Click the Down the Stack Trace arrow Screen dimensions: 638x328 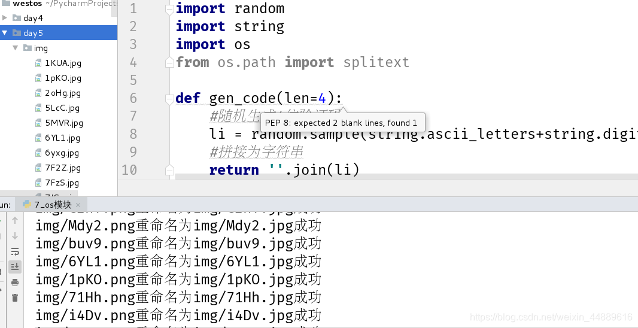15,236
